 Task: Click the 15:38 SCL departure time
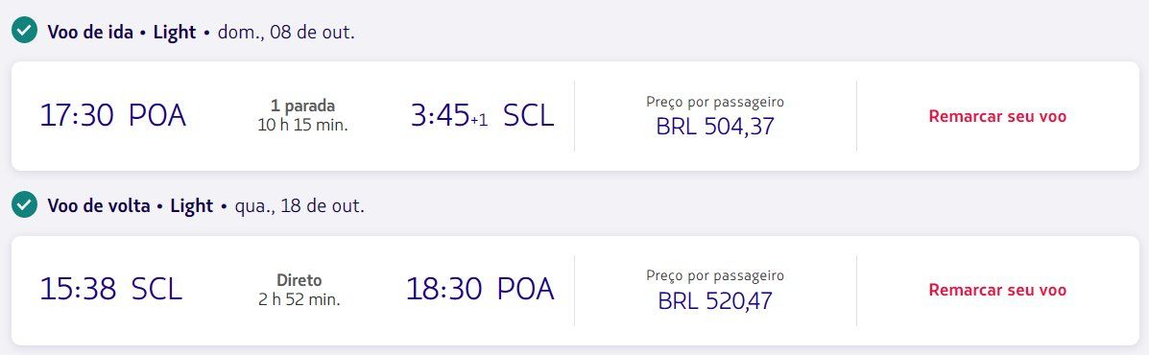[110, 289]
